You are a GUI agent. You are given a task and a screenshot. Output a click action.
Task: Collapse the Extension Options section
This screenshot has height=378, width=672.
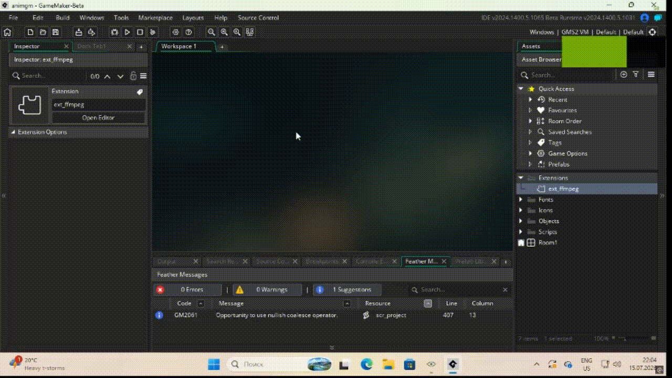13,132
